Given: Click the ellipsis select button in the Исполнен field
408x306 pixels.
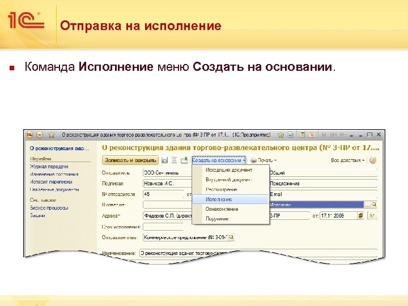Looking at the screenshot, I should coord(367,205).
